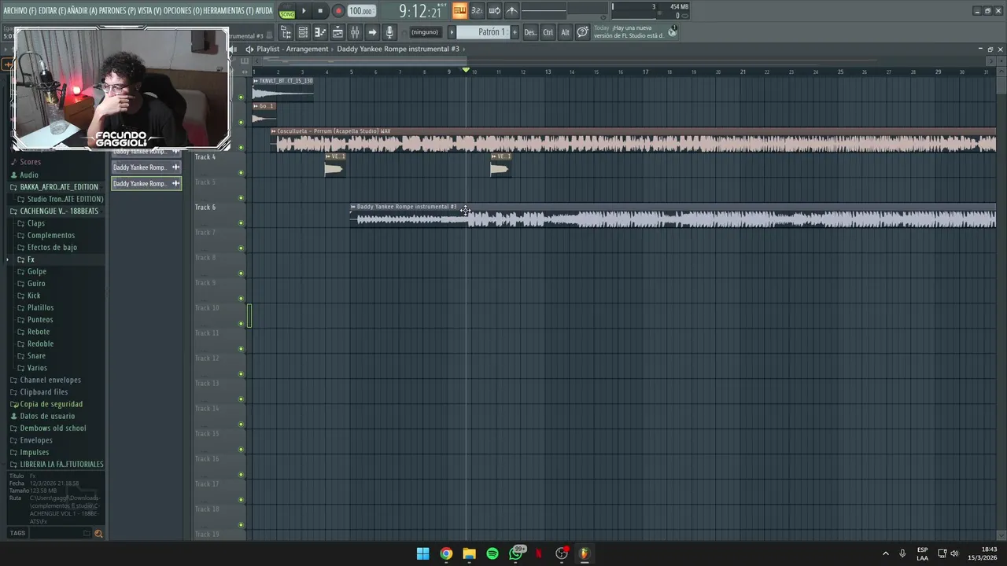Click the Alt toolbar button
1007x566 pixels.
point(565,32)
